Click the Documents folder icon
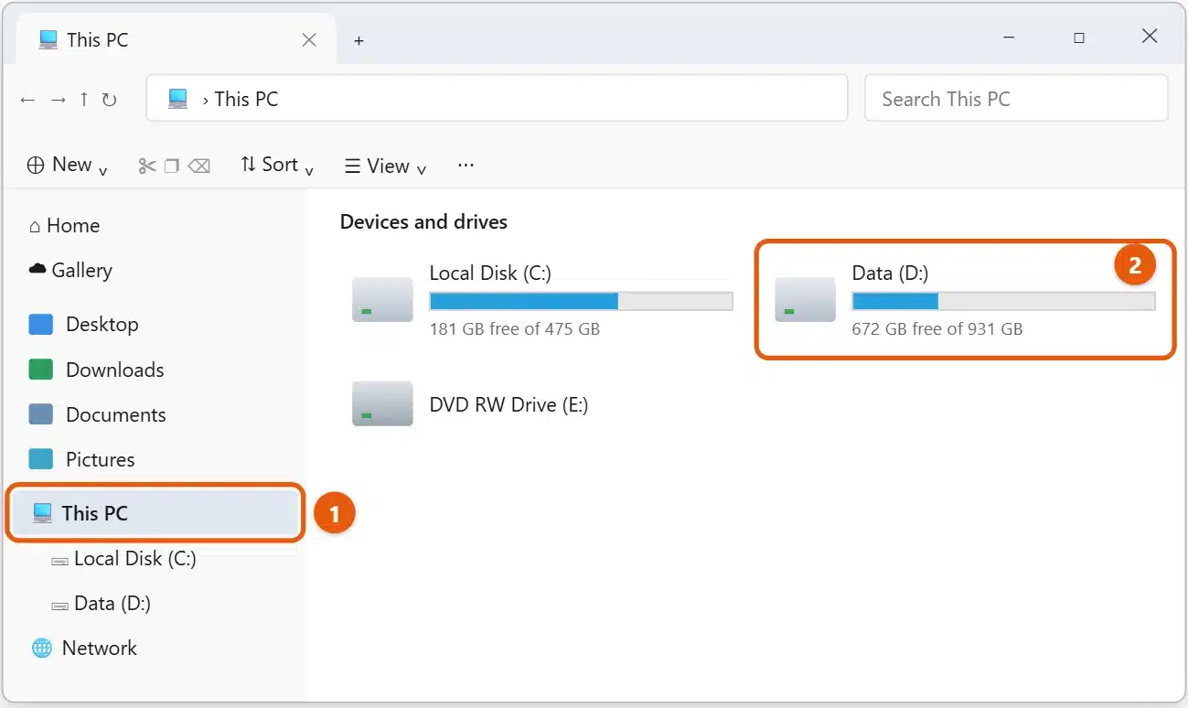Viewport: 1188px width, 708px height. pos(41,414)
